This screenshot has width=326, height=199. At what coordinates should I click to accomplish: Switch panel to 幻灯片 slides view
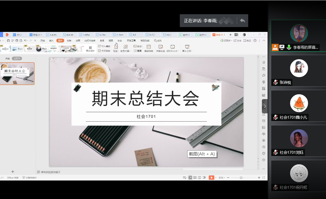pyautogui.click(x=17, y=59)
